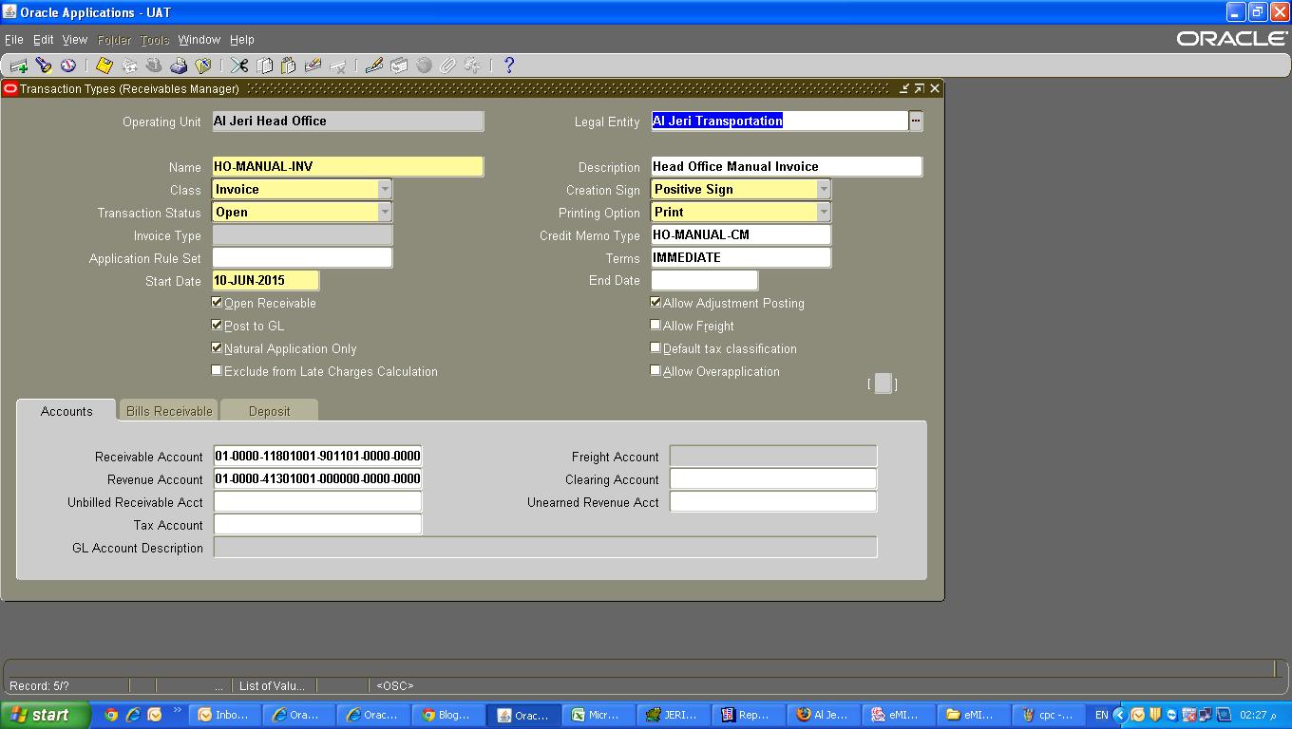Check the Default tax classification box
The height and width of the screenshot is (729, 1292).
point(655,347)
